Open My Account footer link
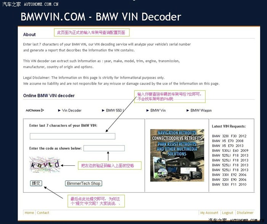Screen dimensions: 267x224 [x=209, y=213]
